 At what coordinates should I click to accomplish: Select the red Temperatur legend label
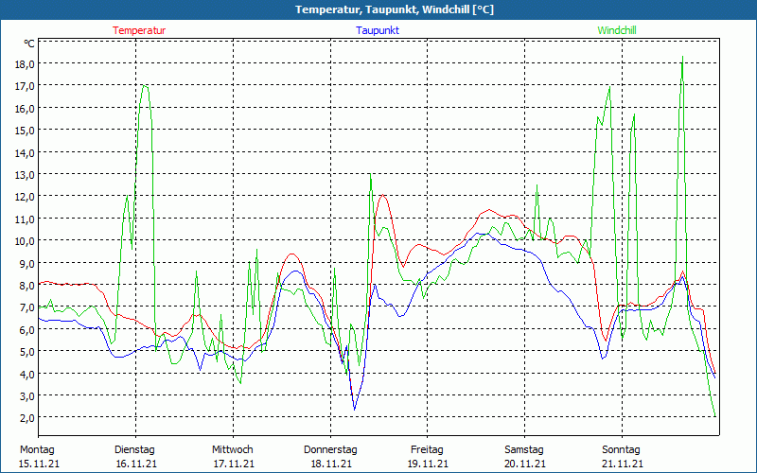(139, 30)
